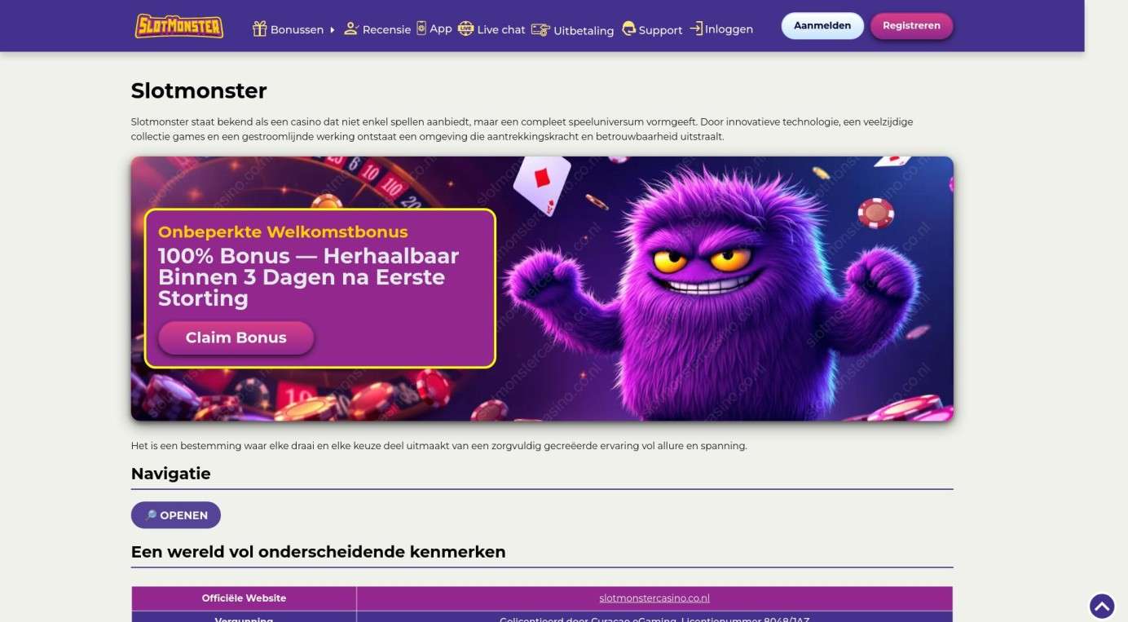Click the 100% Bonus Herhaalbaar banner text
The height and width of the screenshot is (622, 1128).
tap(308, 277)
